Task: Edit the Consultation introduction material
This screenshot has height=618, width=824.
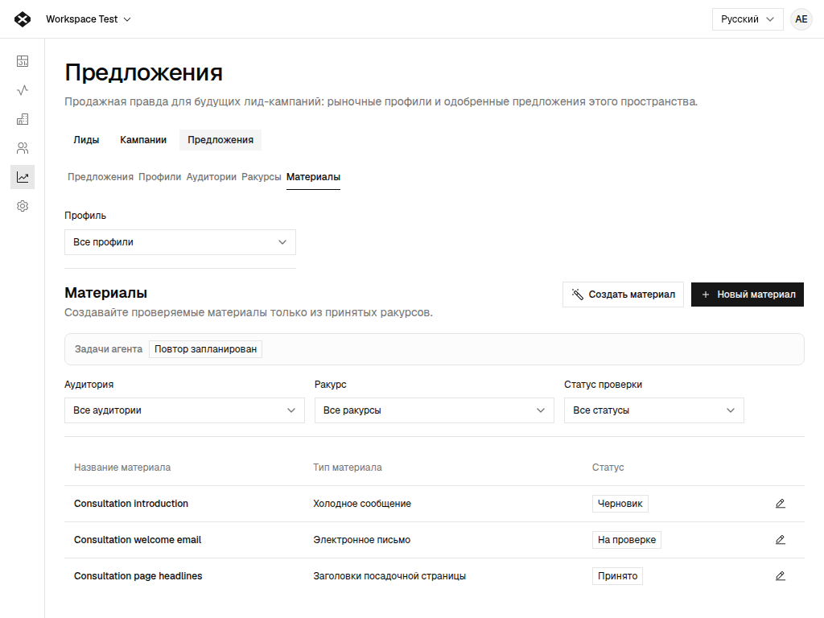Action: [781, 504]
